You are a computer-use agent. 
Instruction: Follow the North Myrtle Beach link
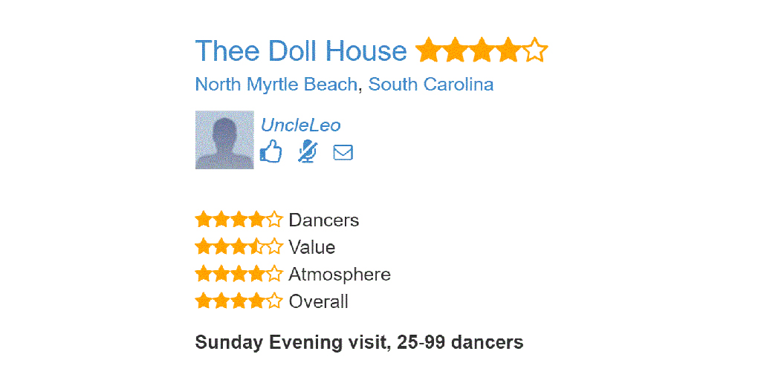276,85
